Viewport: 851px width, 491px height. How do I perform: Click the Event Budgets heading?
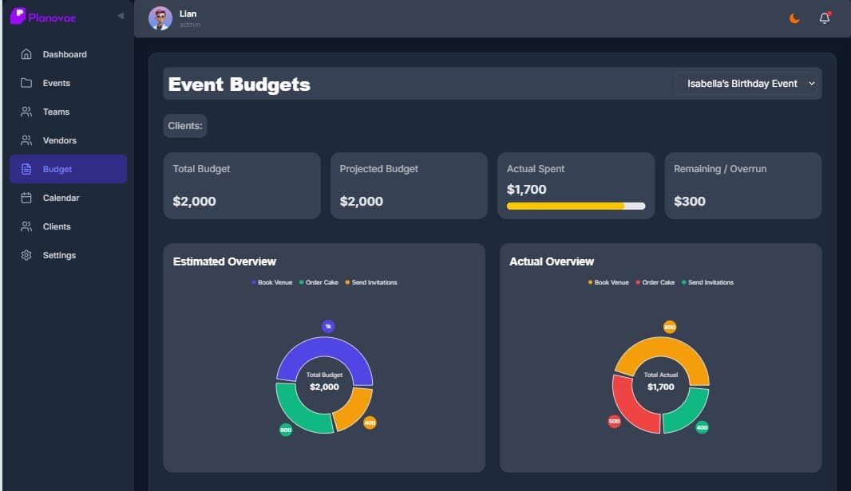click(238, 84)
